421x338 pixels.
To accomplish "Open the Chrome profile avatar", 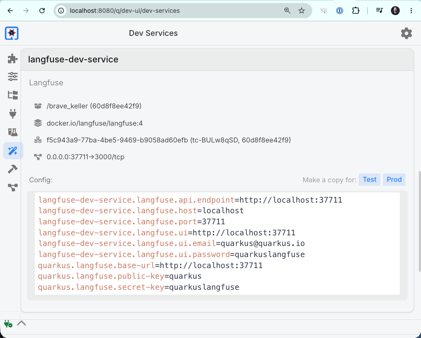I will pyautogui.click(x=395, y=11).
